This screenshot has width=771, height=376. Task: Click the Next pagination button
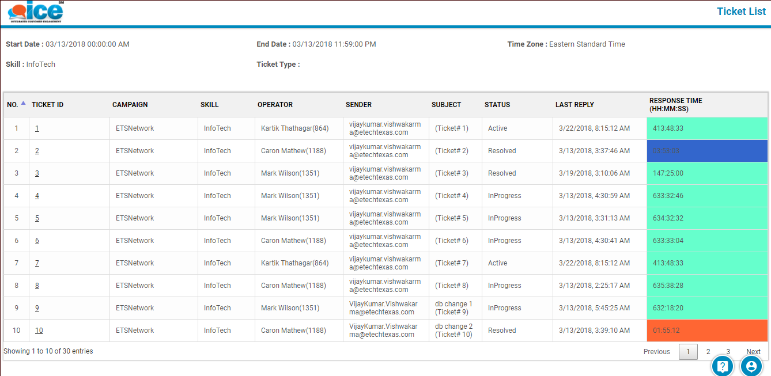click(753, 352)
